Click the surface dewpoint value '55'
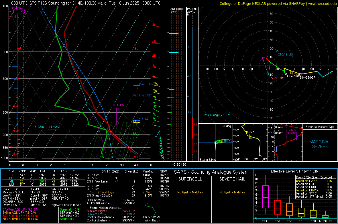 (x=102, y=157)
